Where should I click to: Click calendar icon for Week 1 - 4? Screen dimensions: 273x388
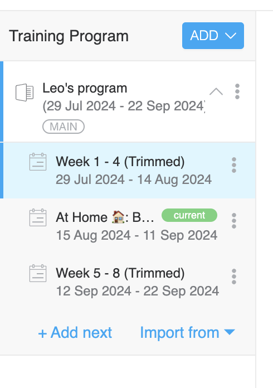click(38, 162)
